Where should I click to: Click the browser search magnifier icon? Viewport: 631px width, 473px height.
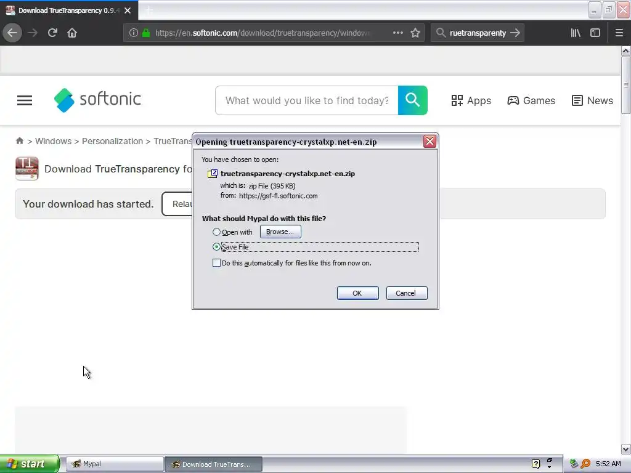point(441,33)
